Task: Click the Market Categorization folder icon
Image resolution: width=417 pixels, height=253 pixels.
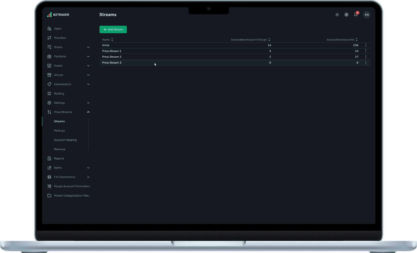Action: (x=49, y=196)
